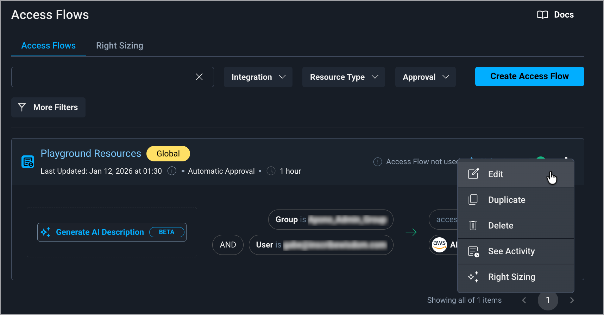This screenshot has width=604, height=315.
Task: Click the warning icon by Access Flow not used
Action: [378, 162]
